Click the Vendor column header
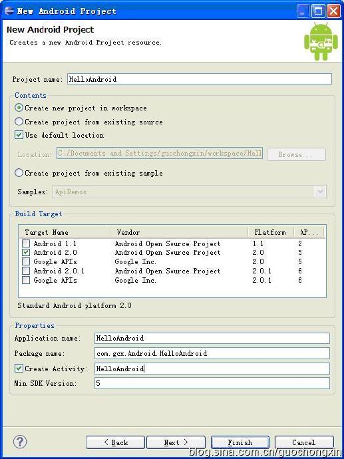Image resolution: width=344 pixels, height=459 pixels. pyautogui.click(x=179, y=232)
